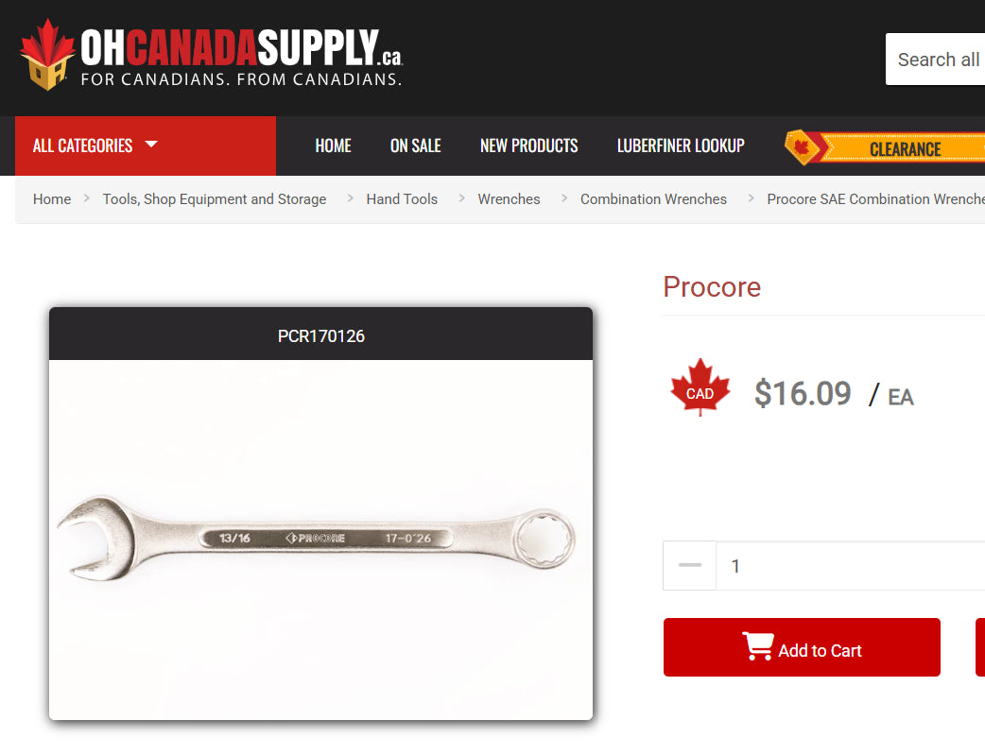Open Tools, Shop Equipment and Storage breadcrumb
Screen dimensions: 985x755
(215, 199)
